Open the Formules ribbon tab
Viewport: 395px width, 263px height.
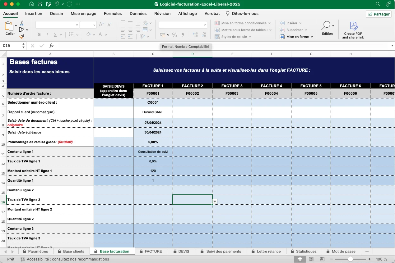(113, 13)
